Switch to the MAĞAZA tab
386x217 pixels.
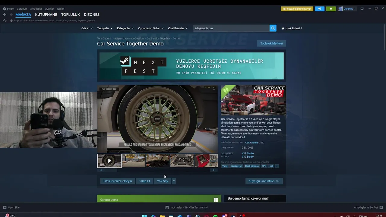point(23,14)
